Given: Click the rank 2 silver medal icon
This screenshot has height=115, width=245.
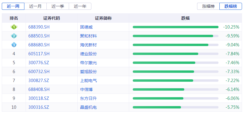Looking at the screenshot, I should [14, 36].
